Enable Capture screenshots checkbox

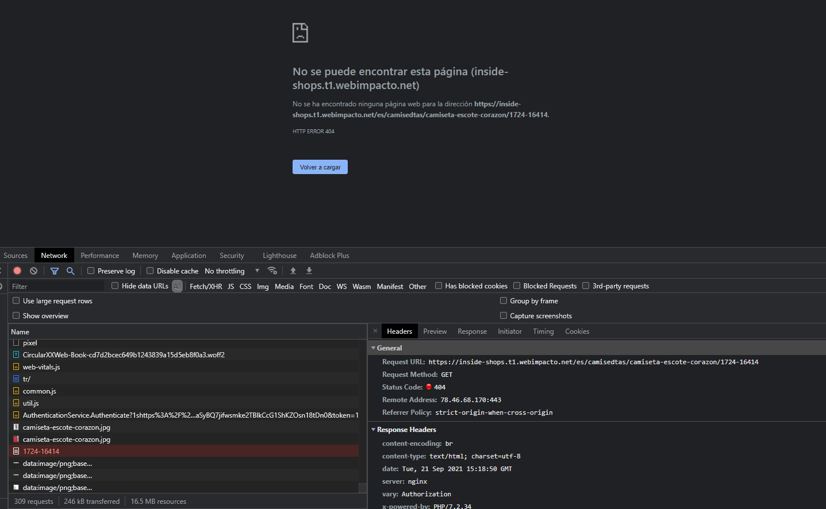504,315
